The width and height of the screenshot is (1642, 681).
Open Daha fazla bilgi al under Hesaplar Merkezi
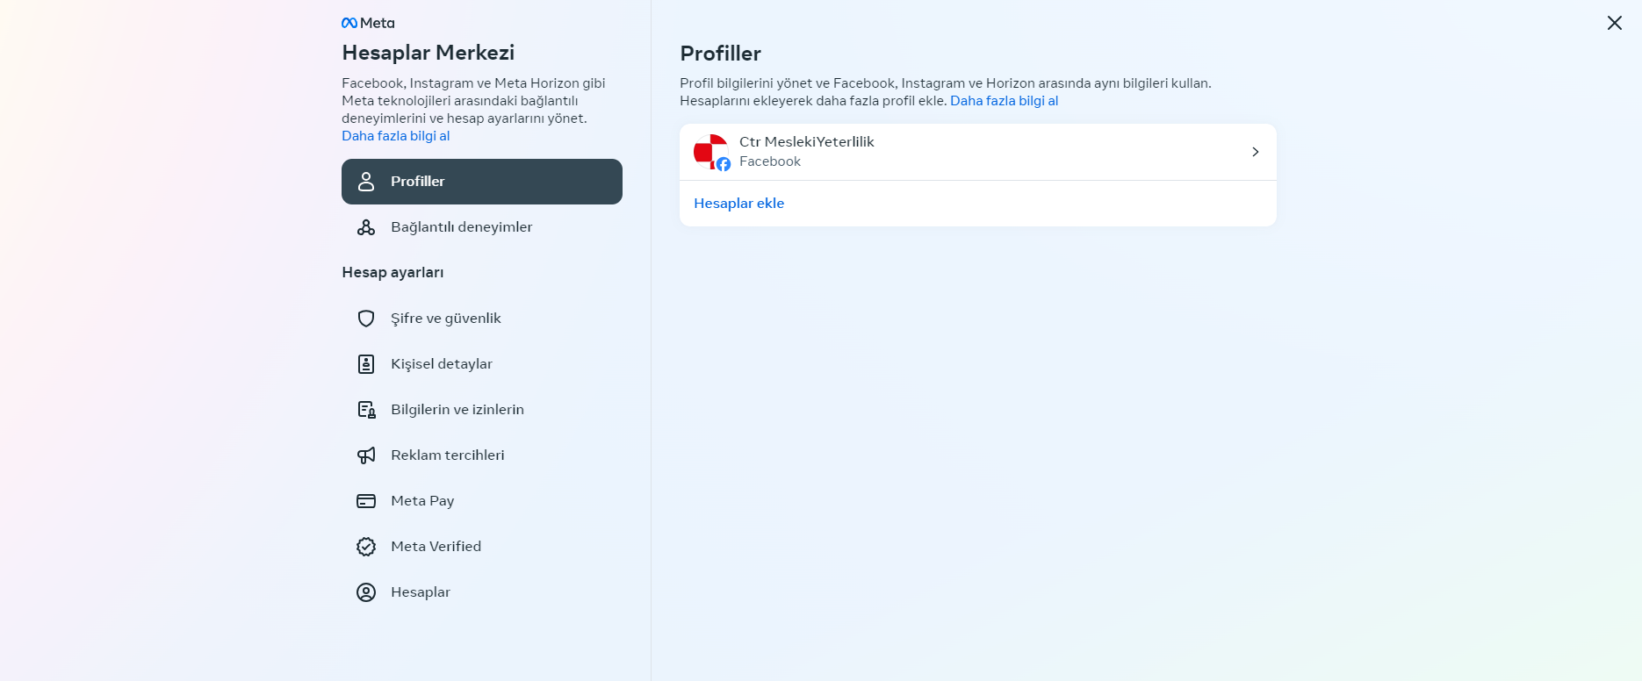396,136
